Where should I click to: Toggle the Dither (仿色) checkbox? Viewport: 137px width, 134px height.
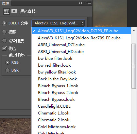pos(4,48)
